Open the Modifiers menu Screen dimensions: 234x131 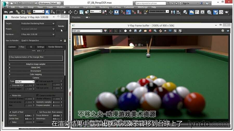click(x=61, y=7)
